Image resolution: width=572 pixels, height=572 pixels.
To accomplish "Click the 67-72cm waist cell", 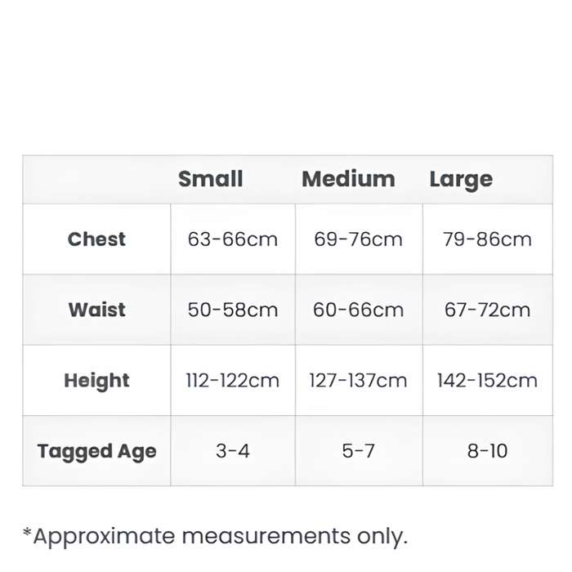I will pyautogui.click(x=487, y=310).
